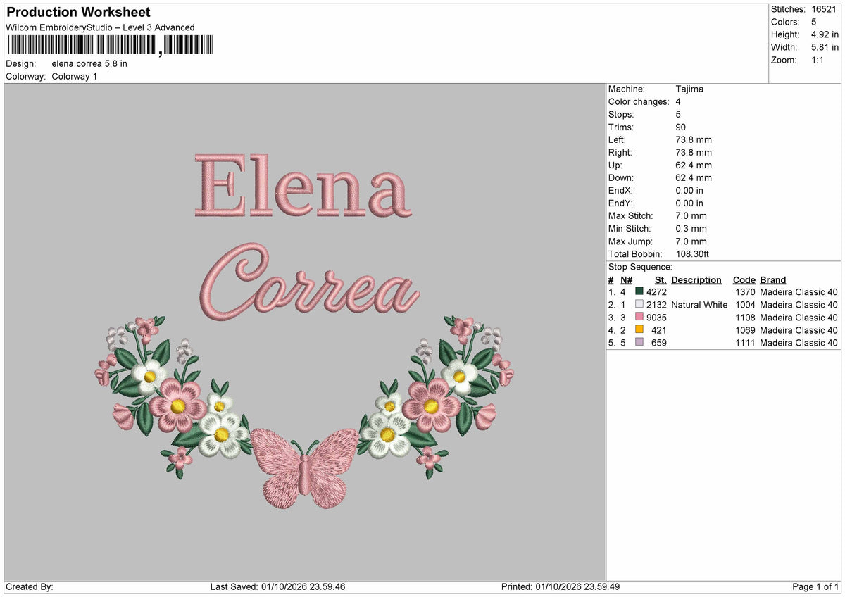Click 'Page 1 of 1' in footer

click(x=815, y=586)
